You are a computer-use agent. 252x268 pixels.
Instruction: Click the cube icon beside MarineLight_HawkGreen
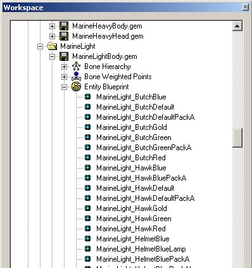coord(88,219)
